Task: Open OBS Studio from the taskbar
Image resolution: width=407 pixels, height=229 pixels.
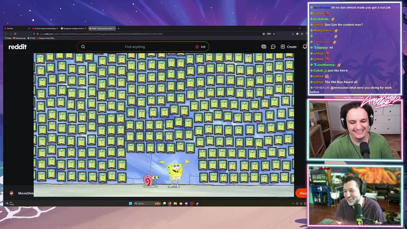Action: pyautogui.click(x=192, y=204)
